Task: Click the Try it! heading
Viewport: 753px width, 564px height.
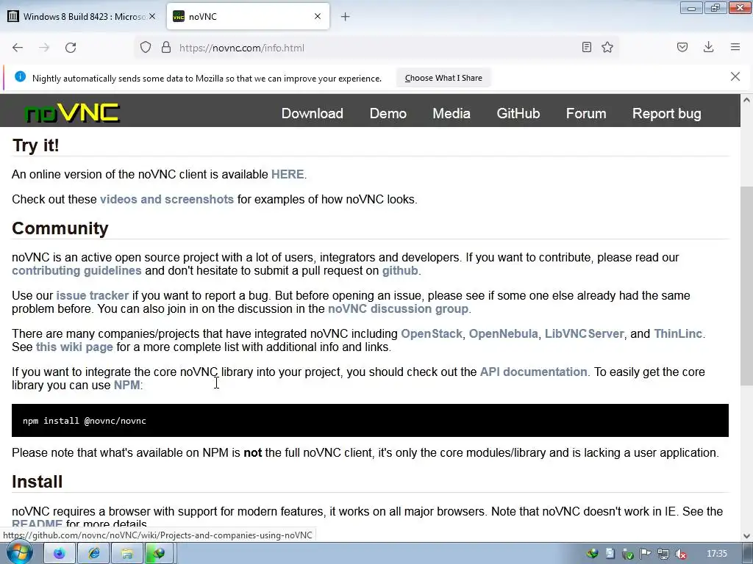Action: pos(35,145)
